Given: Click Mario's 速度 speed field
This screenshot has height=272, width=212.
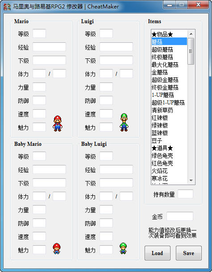Looking at the screenshot, I should coord(39,114).
